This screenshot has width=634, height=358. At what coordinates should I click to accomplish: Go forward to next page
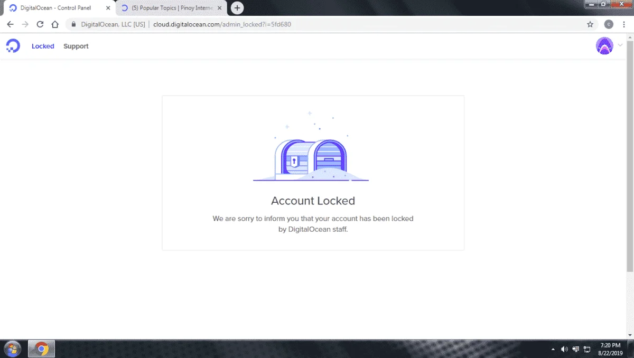[x=25, y=24]
